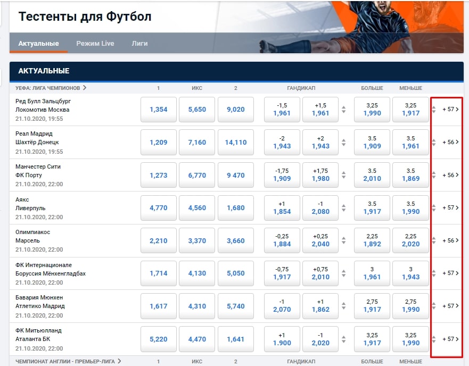This screenshot has width=469, height=366.
Task: Bet on ФК Порту win at 9 470
Action: pos(235,175)
